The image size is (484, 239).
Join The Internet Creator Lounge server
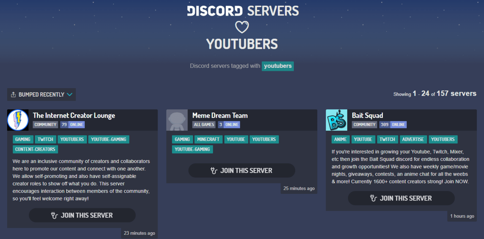point(82,215)
